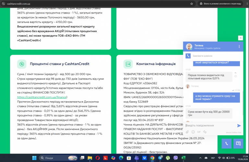249x162 pixels.
Task: Open Task View on the taskbar
Action: tap(82, 158)
